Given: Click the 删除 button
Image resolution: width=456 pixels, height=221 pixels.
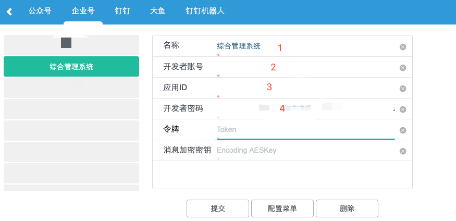Looking at the screenshot, I should (347, 208).
